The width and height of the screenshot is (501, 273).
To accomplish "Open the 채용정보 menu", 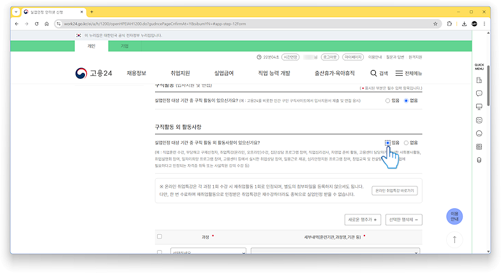I will click(x=137, y=73).
